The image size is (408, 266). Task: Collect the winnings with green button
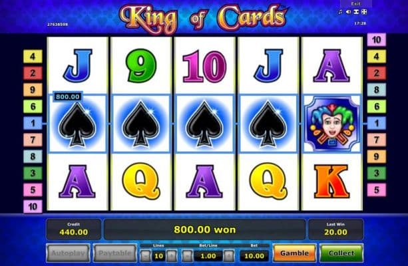[341, 253]
